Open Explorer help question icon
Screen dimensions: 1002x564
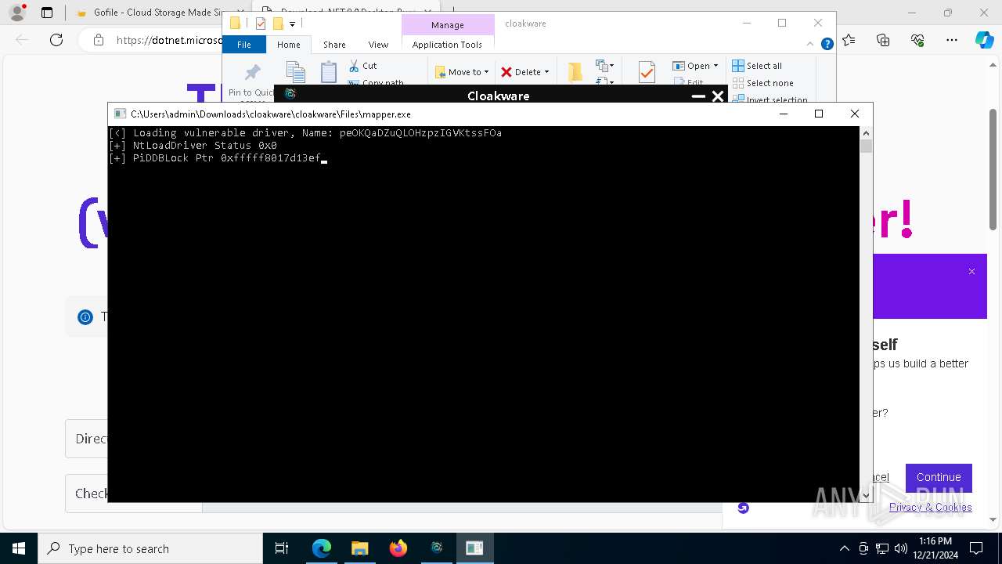(x=827, y=45)
